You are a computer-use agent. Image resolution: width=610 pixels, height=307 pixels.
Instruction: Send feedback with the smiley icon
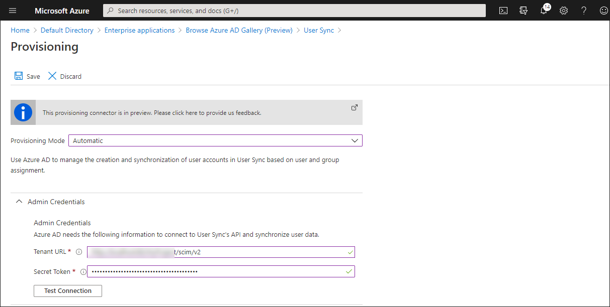pyautogui.click(x=603, y=11)
